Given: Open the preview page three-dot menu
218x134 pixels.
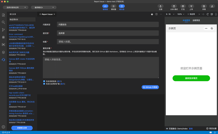Looking at the screenshot, I should [206, 28].
